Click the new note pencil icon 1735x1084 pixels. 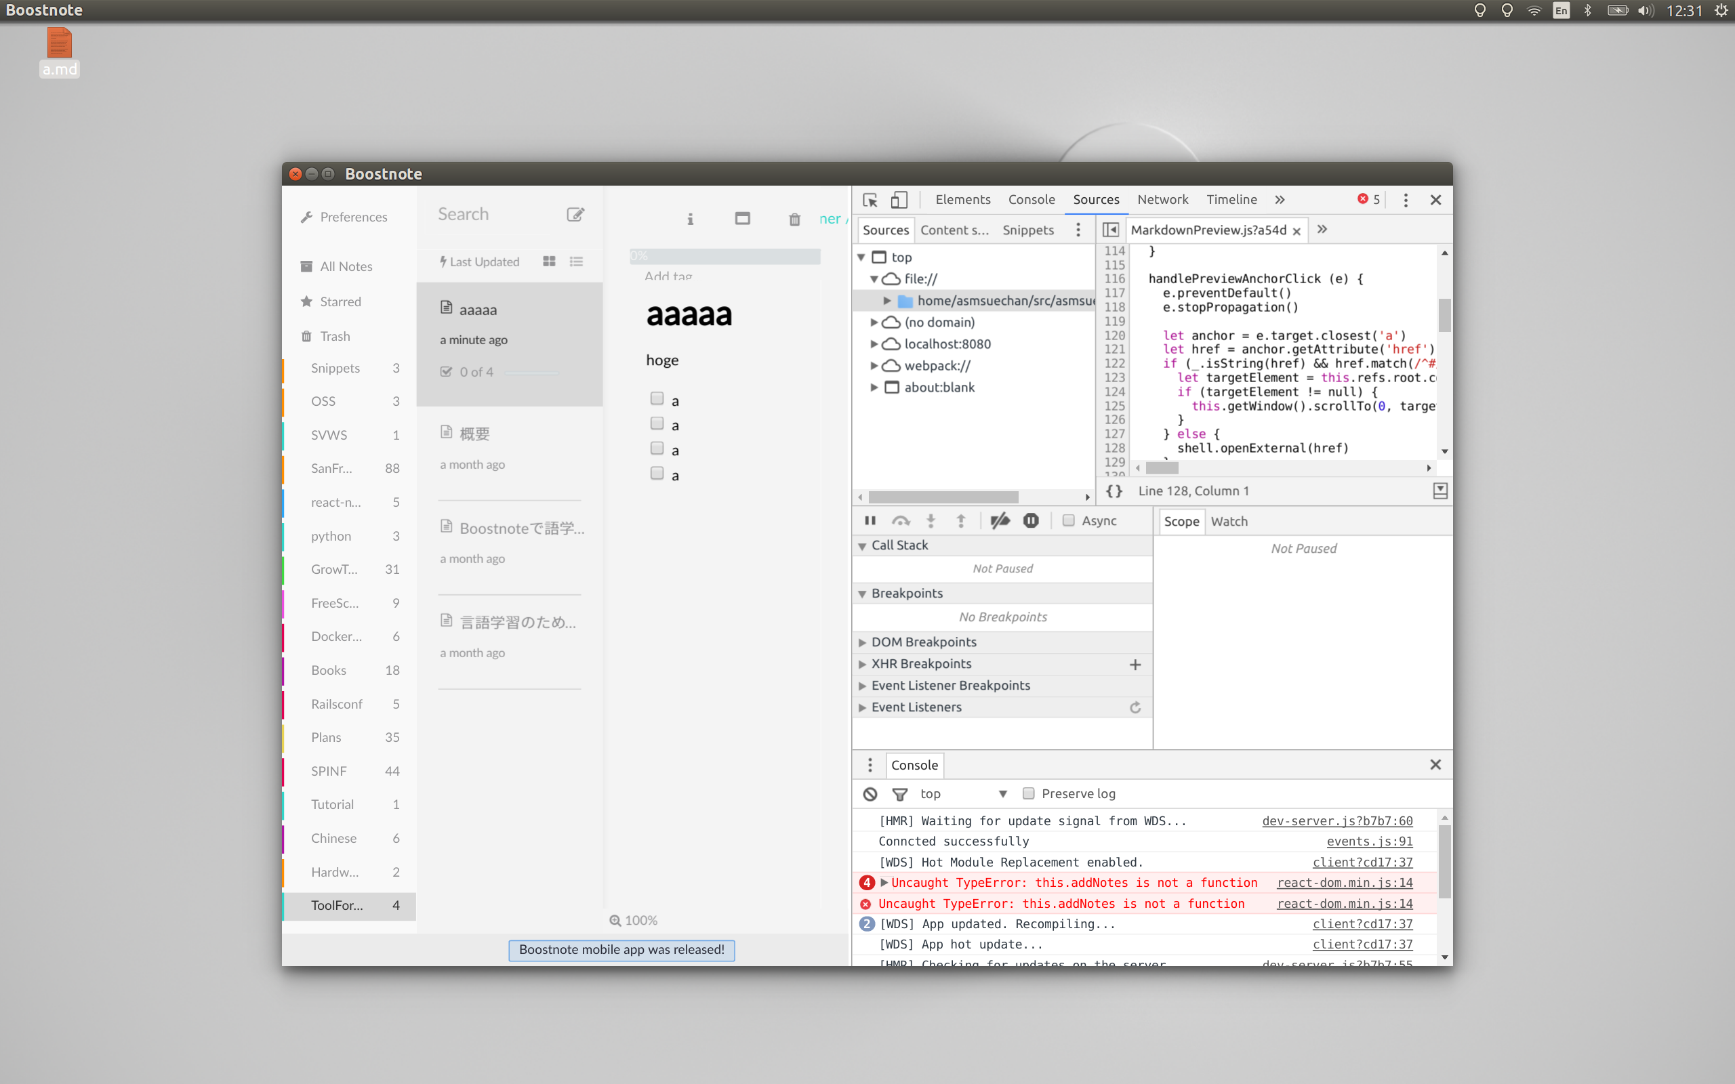click(x=575, y=214)
